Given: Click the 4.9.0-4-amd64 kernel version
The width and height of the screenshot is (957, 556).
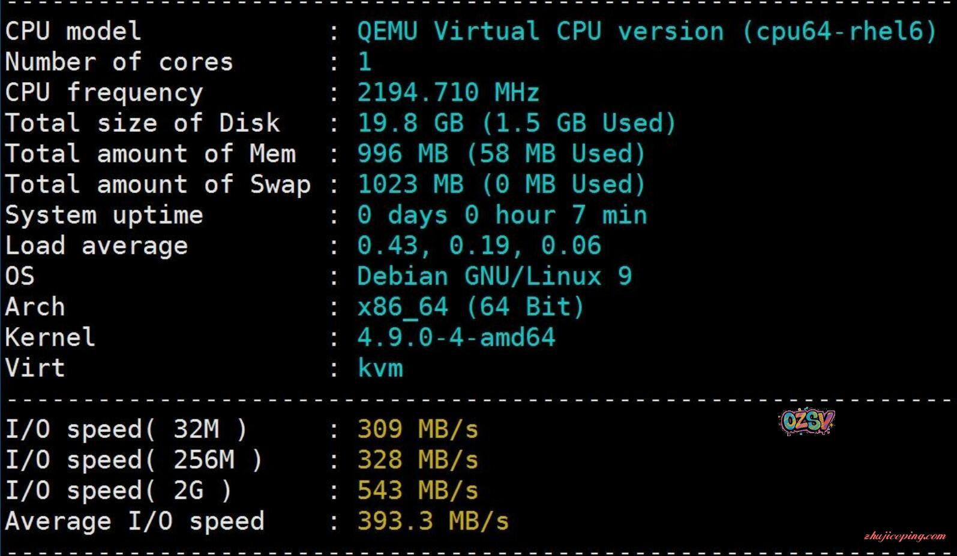Looking at the screenshot, I should coord(456,337).
